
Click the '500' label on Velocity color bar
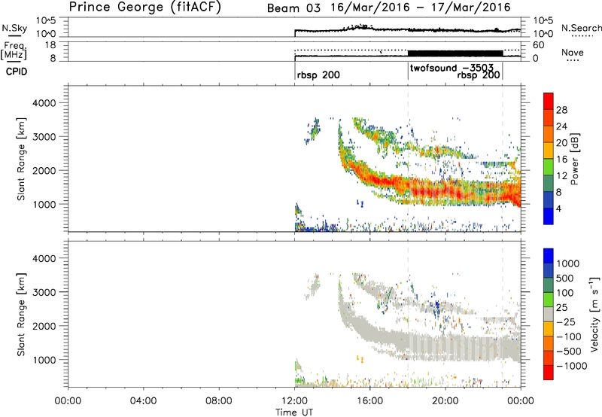click(565, 279)
